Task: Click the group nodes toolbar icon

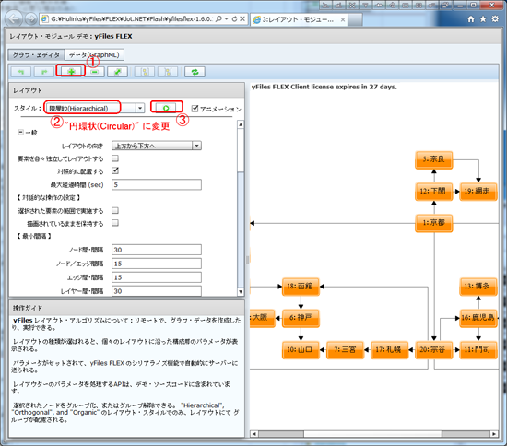Action: tap(145, 72)
